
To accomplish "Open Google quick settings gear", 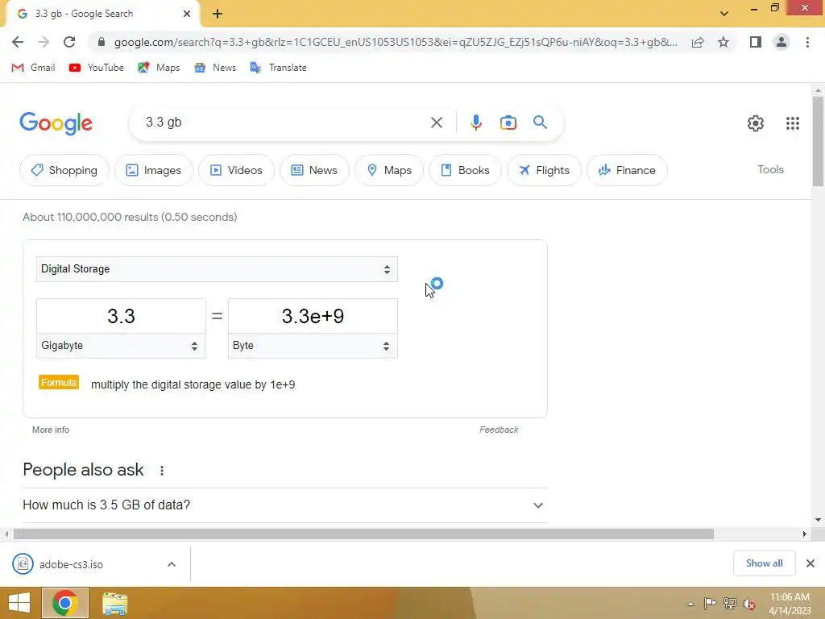I will [756, 123].
